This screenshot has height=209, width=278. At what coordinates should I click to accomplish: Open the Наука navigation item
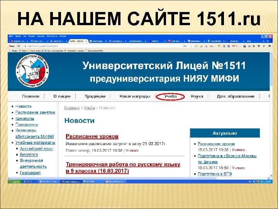coord(197,96)
